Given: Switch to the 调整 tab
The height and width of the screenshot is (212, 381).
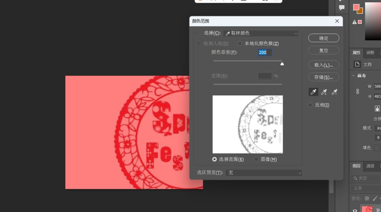Looking at the screenshot, I should 370,53.
